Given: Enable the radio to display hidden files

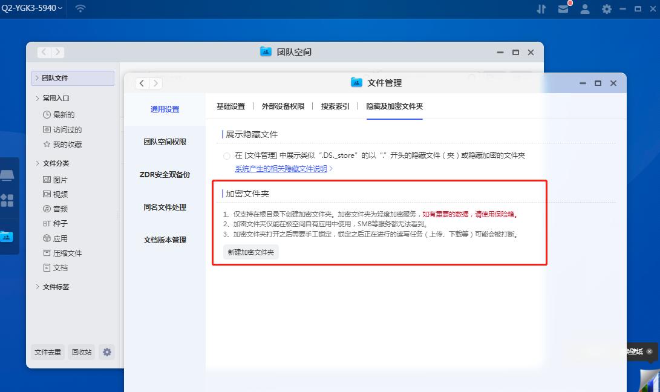Looking at the screenshot, I should [226, 154].
